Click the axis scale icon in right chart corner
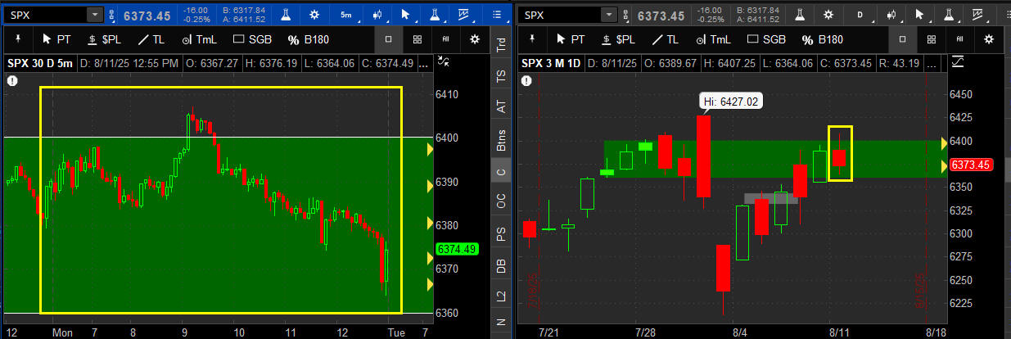Image resolution: width=1011 pixels, height=339 pixels. 958,62
